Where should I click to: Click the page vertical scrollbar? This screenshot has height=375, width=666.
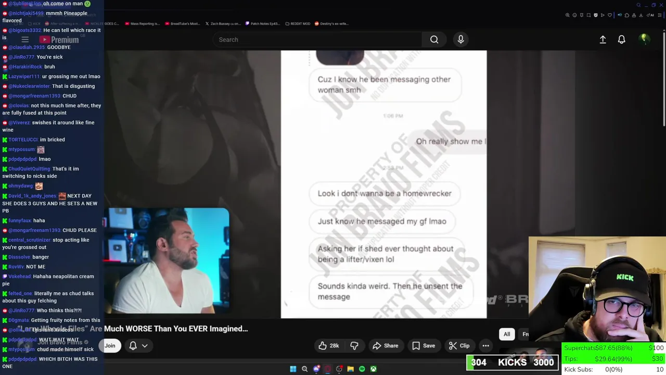664,78
